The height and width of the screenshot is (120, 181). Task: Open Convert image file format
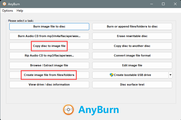(132, 55)
